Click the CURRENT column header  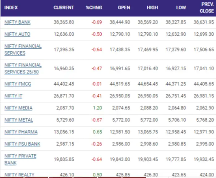(x=64, y=7)
